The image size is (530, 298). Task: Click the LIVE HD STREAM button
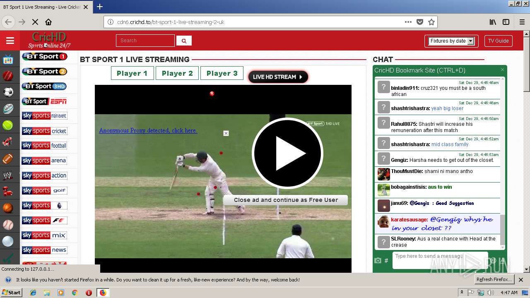tap(278, 77)
